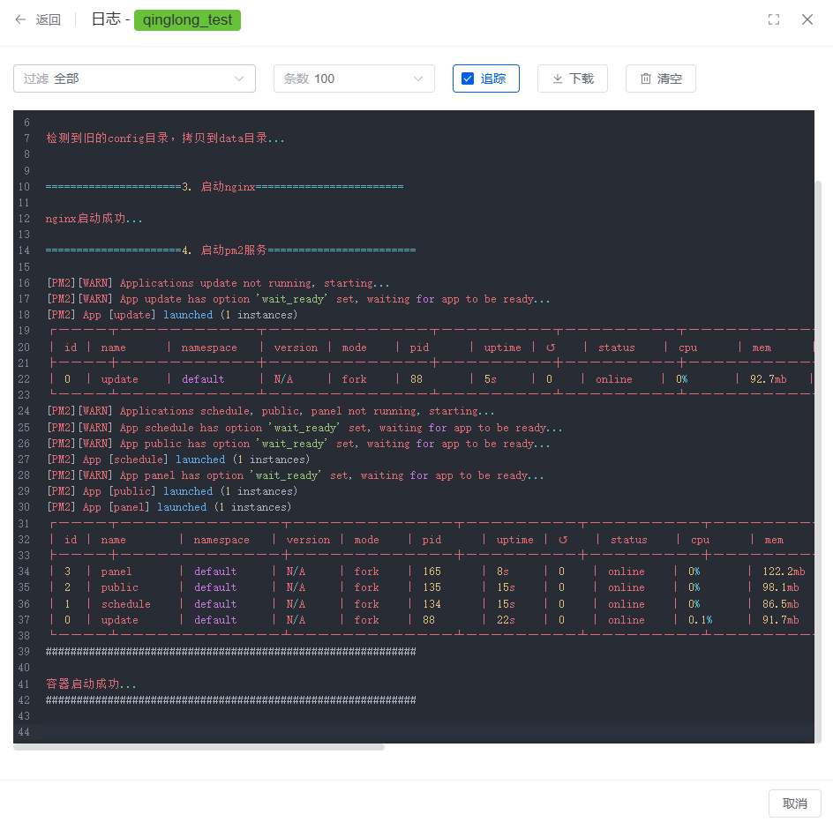The image size is (833, 822).
Task: Click the panel row in pm2 table
Action: 116,572
